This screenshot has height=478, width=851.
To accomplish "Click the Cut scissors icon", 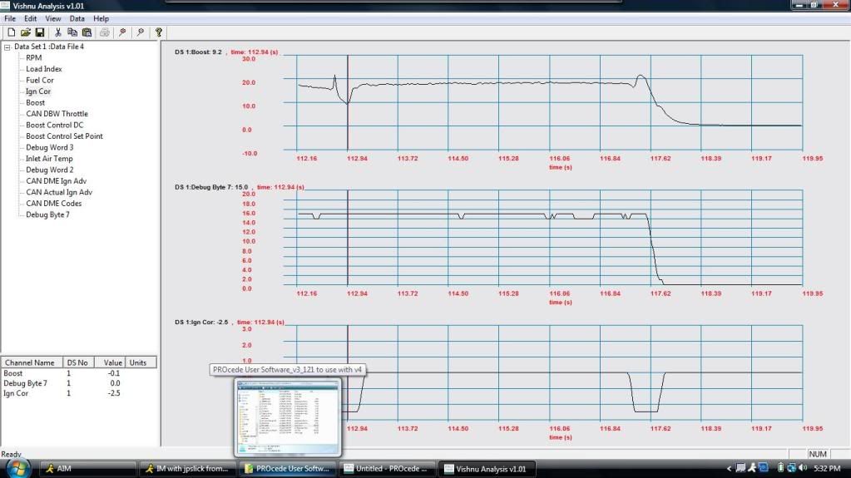I will pyautogui.click(x=59, y=32).
